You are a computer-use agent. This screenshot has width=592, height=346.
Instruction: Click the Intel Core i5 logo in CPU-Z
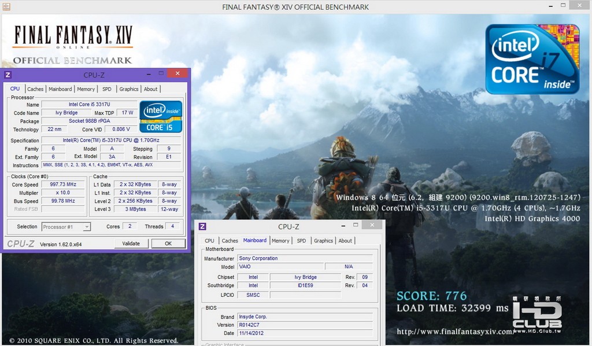[161, 116]
